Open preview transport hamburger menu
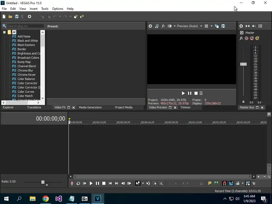 point(201,93)
